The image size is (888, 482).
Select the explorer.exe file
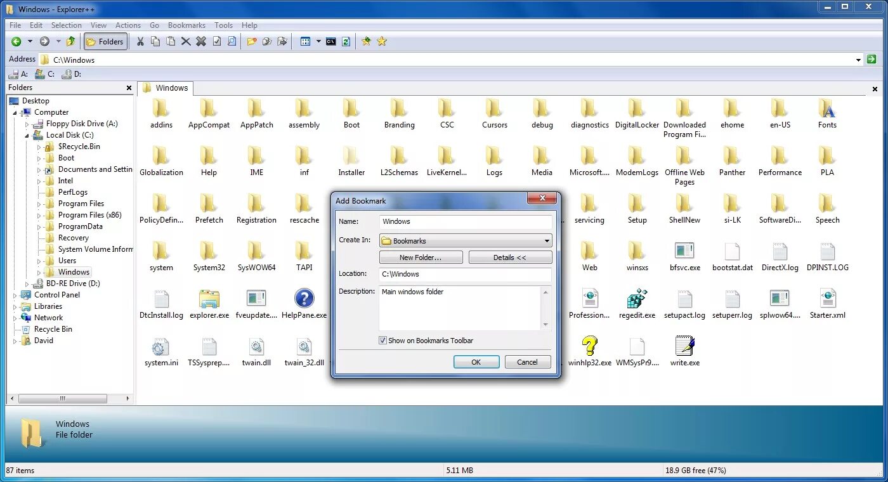[x=209, y=304]
